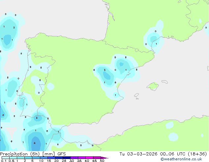Click the legend label '10'
The width and height of the screenshot is (209, 162).
coord(41,161)
